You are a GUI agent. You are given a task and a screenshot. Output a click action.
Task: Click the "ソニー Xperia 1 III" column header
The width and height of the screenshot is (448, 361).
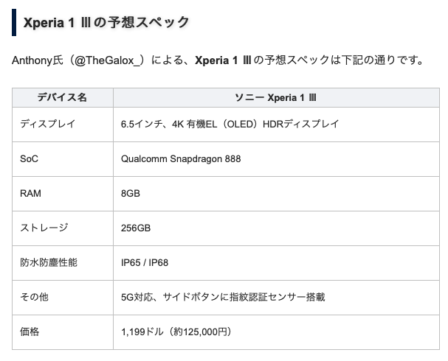[x=275, y=97]
